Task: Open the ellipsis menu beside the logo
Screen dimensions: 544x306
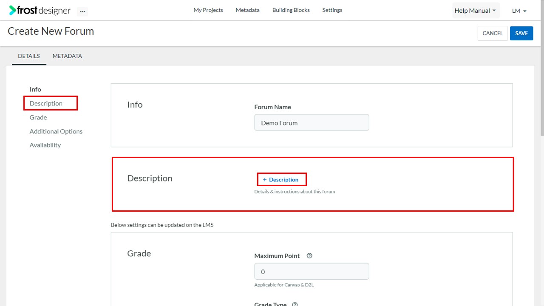Action: [x=82, y=11]
